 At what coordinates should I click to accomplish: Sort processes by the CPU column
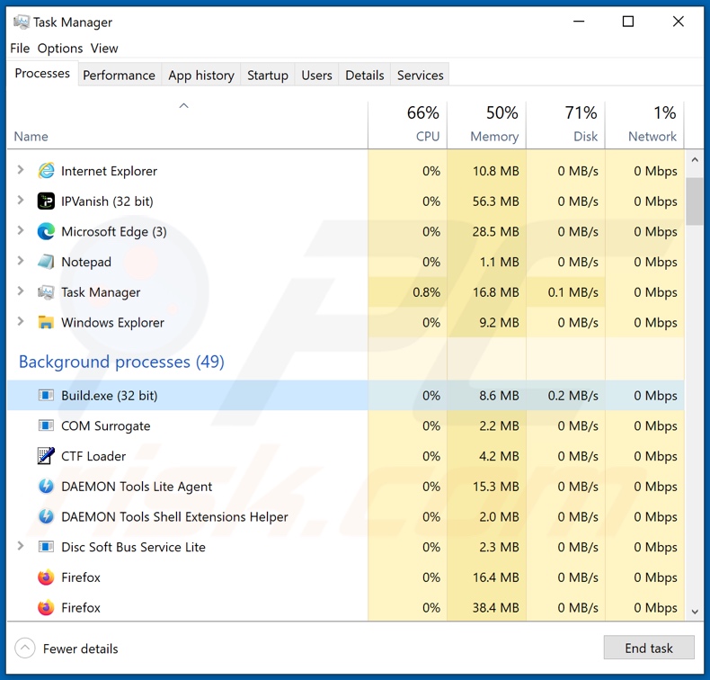pos(407,125)
